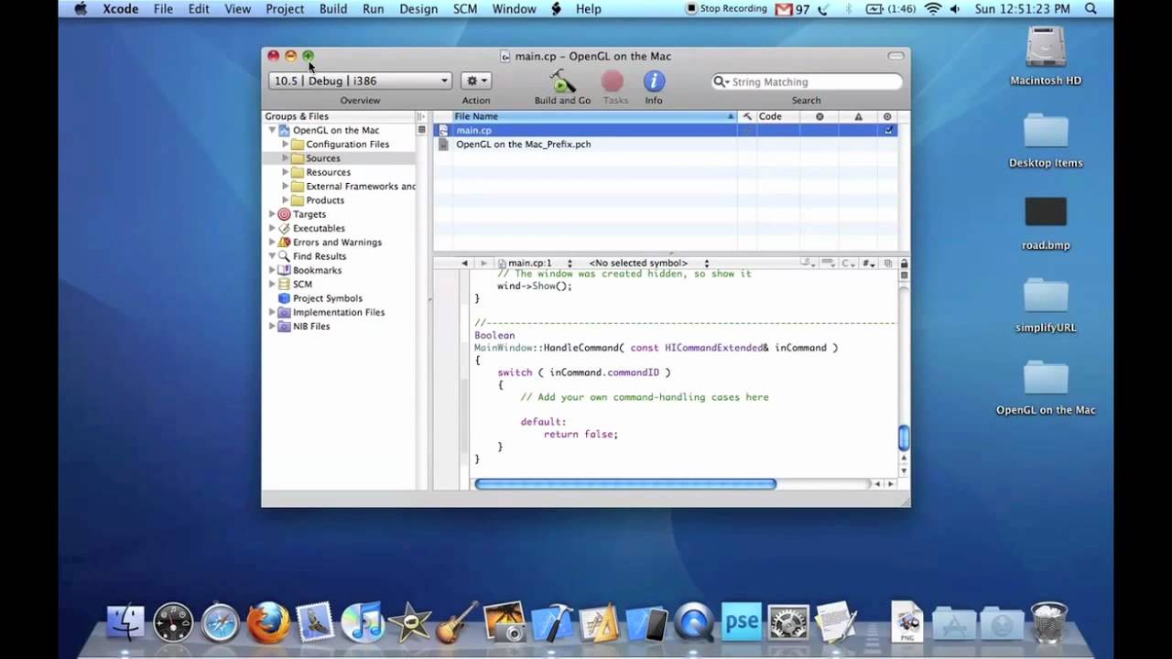Expand the Products folder

coord(286,200)
